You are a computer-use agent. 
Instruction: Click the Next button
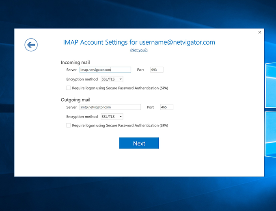coord(139,143)
